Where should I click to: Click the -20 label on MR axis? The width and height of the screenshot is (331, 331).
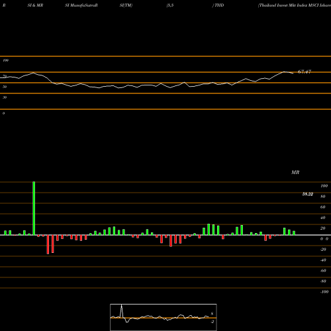323,250
